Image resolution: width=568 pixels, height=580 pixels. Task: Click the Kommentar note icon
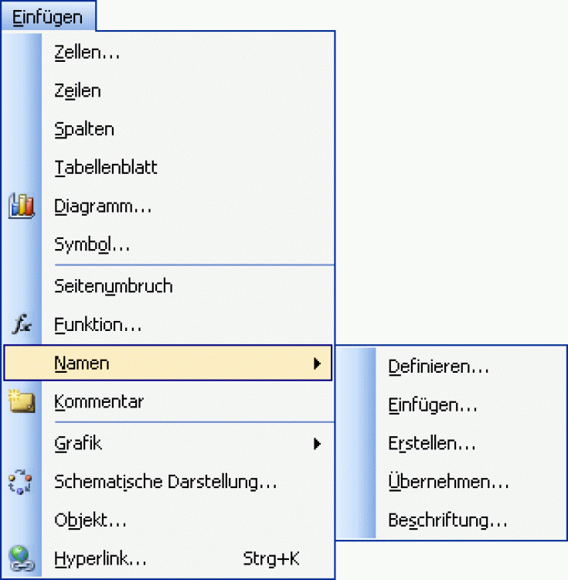22,401
